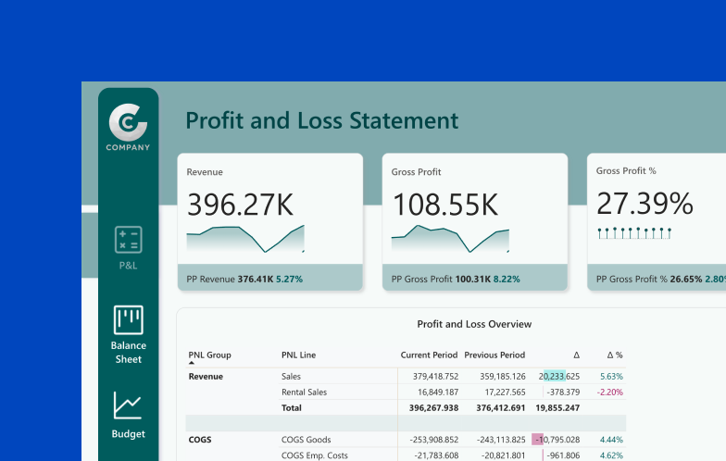Select the Rental Sales row

[304, 392]
